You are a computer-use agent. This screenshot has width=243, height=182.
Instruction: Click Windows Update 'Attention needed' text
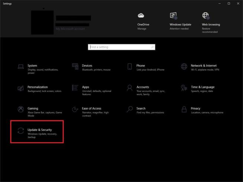pyautogui.click(x=179, y=29)
